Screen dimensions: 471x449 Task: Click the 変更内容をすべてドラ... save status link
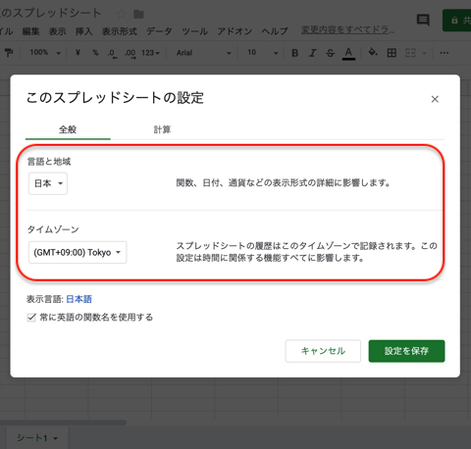[347, 30]
